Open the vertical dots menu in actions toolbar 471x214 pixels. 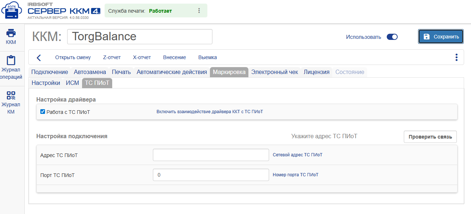pyautogui.click(x=456, y=57)
